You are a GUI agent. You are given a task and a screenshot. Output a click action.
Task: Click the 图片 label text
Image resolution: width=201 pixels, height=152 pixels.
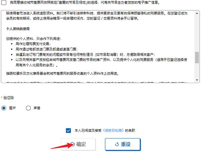click(x=12, y=108)
